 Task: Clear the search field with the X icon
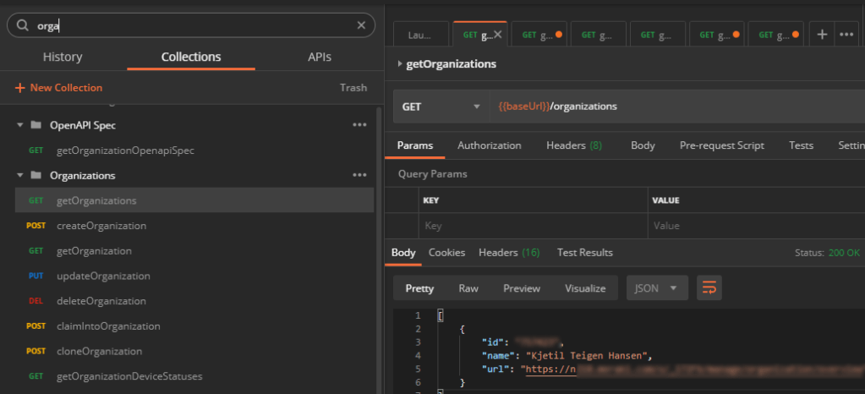[361, 25]
